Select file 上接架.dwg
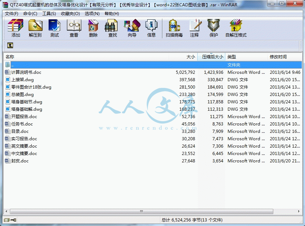Screen dimensions: 305x226 tap(153, 79)
